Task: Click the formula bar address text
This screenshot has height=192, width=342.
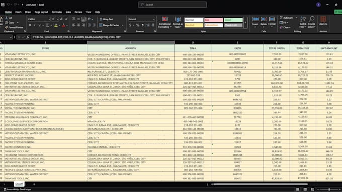Action: pos(77,37)
